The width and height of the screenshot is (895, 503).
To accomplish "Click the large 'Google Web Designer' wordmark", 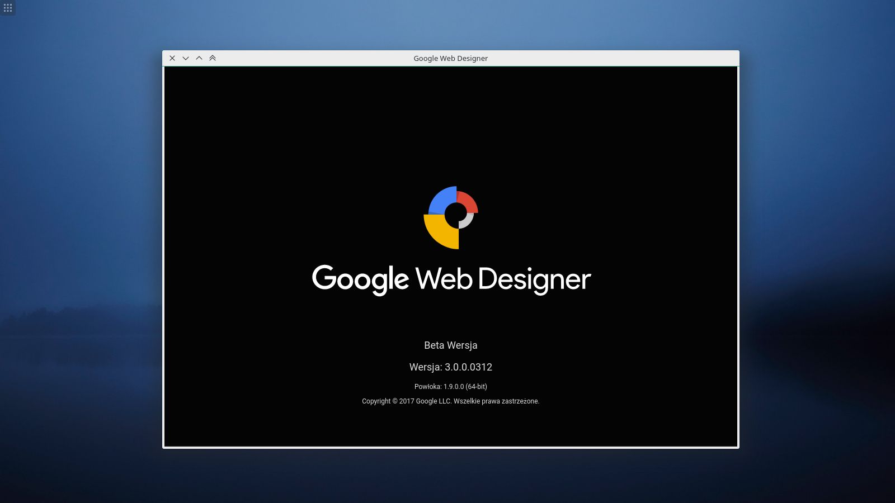I will [451, 279].
